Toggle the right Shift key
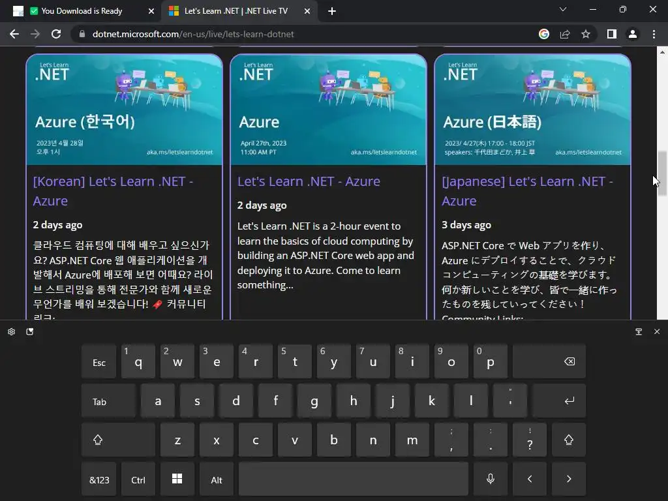Viewport: 668px width, 501px height. tap(569, 440)
